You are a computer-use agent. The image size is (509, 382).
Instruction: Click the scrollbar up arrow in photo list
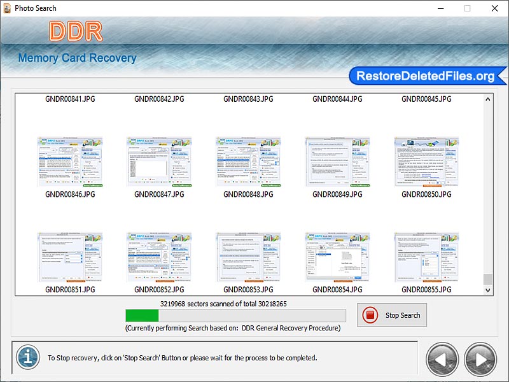pyautogui.click(x=488, y=99)
